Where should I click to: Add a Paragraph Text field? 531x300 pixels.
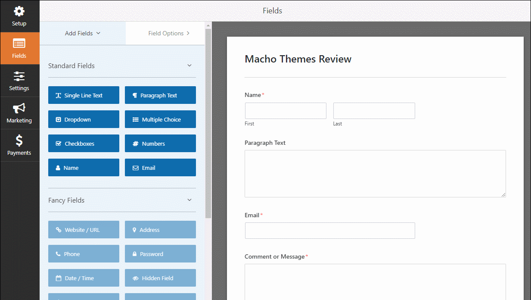[160, 95]
